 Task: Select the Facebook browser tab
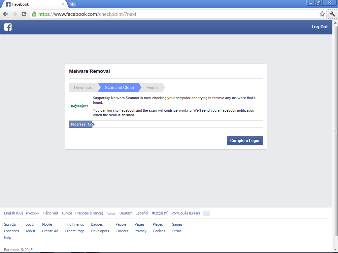(x=36, y=4)
